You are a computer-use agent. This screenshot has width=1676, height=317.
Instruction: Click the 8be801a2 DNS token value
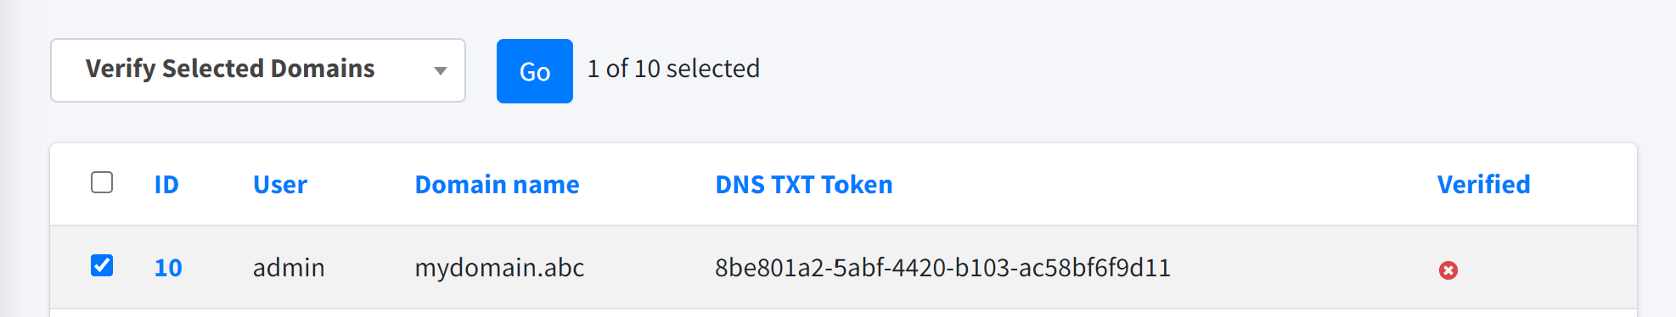(x=942, y=268)
